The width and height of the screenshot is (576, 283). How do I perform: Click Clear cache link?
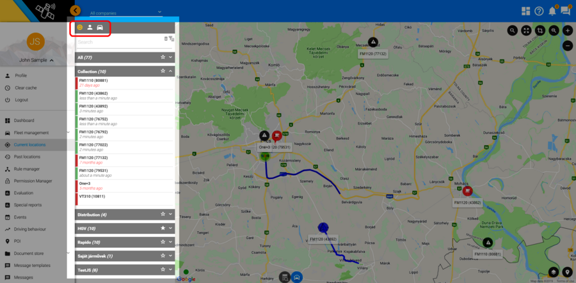26,88
